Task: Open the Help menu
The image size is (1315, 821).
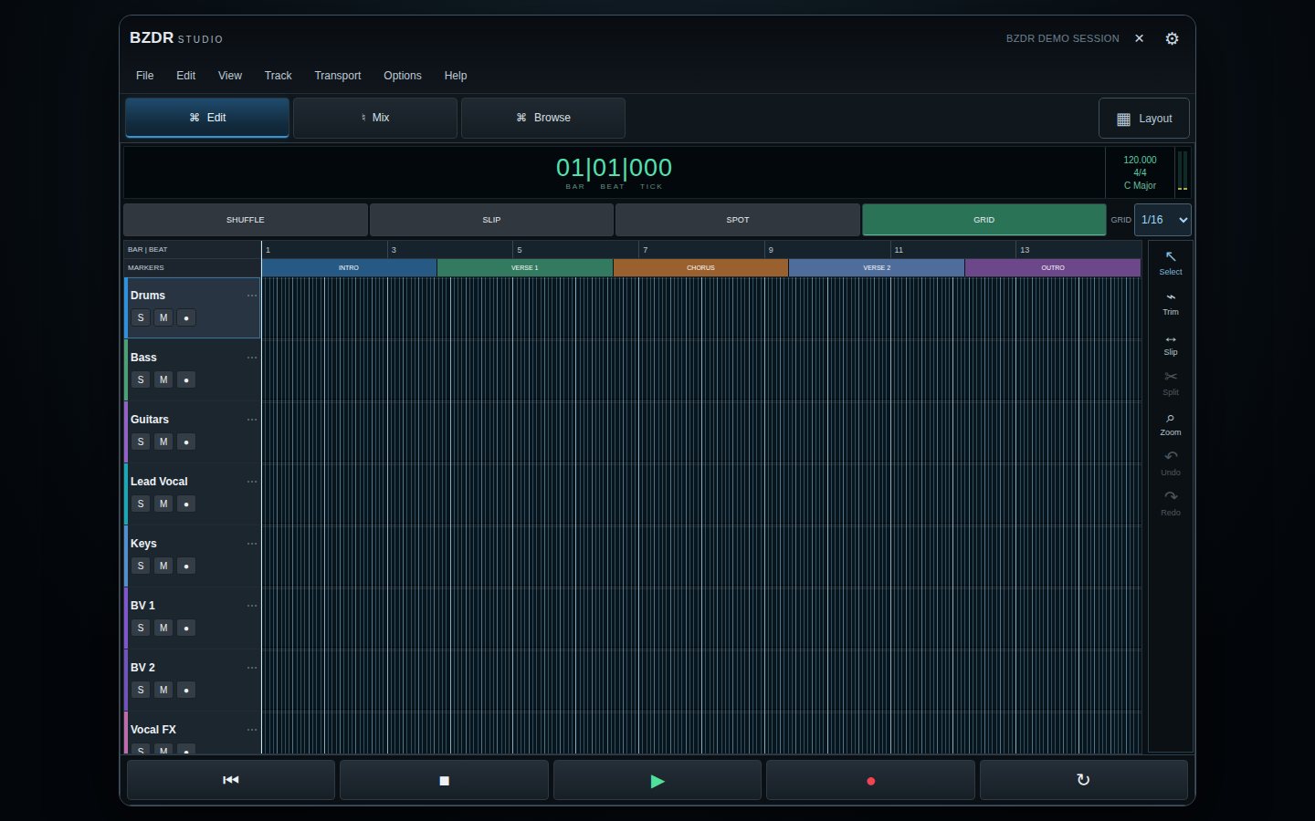Action: point(456,76)
